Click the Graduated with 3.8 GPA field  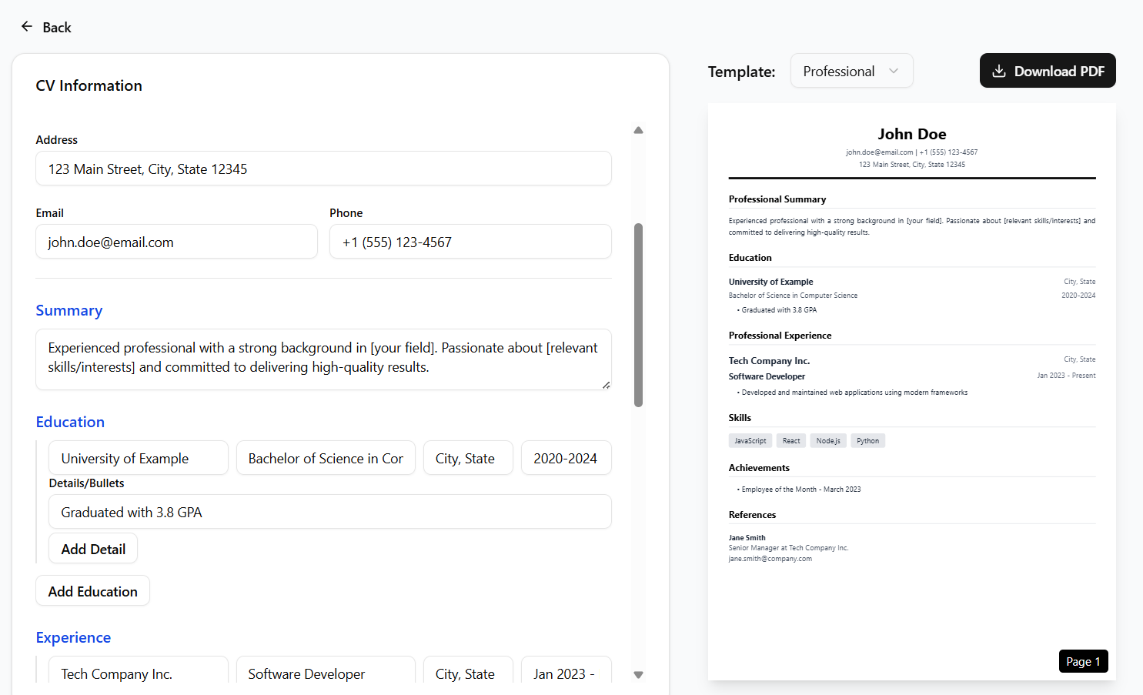[329, 512]
